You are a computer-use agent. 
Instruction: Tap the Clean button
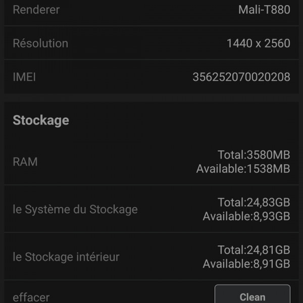tap(252, 296)
